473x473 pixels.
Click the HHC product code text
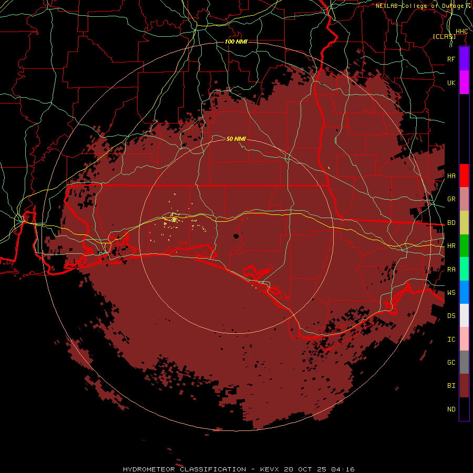click(x=461, y=32)
